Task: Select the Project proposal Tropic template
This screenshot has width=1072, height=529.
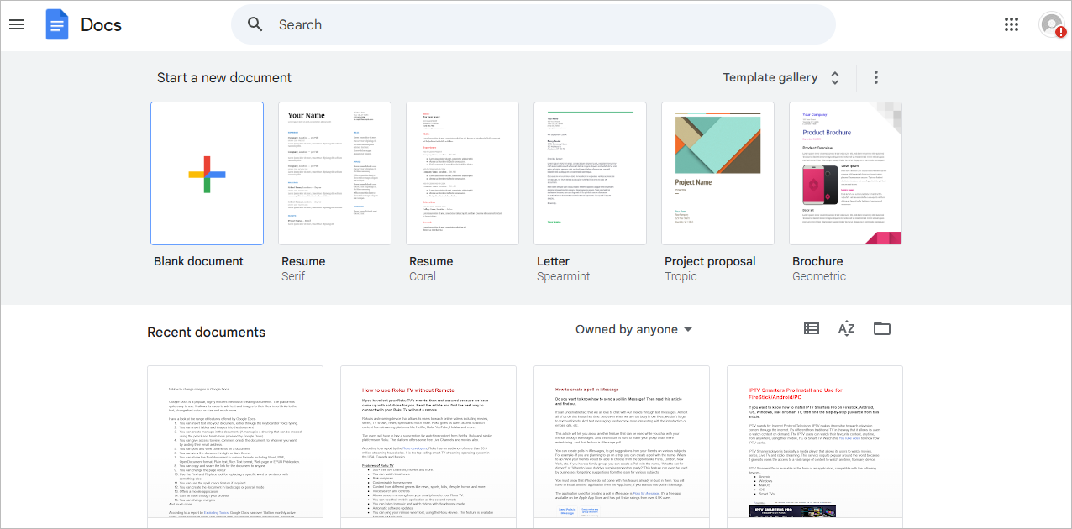Action: coord(717,174)
